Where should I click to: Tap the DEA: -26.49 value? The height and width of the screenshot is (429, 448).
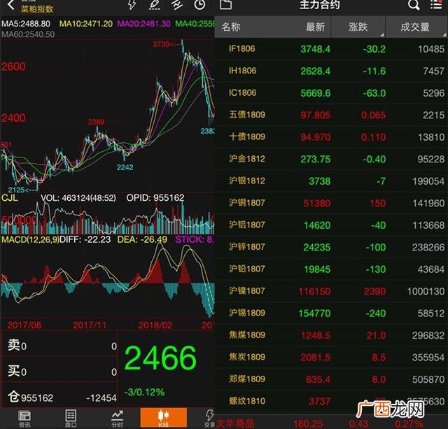point(142,239)
